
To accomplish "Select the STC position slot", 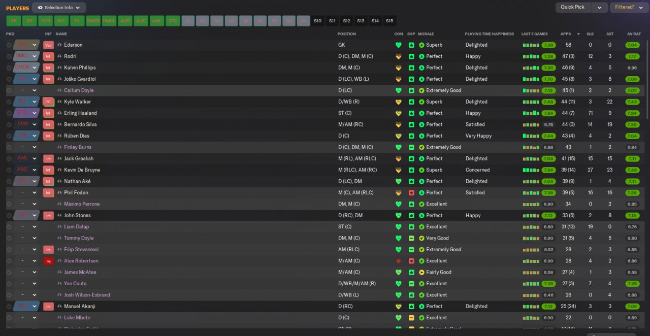I will [x=173, y=21].
